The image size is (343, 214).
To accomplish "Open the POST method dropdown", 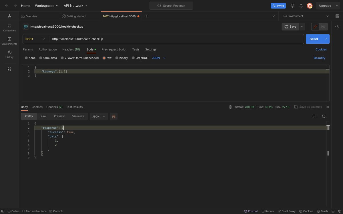I will (36, 39).
